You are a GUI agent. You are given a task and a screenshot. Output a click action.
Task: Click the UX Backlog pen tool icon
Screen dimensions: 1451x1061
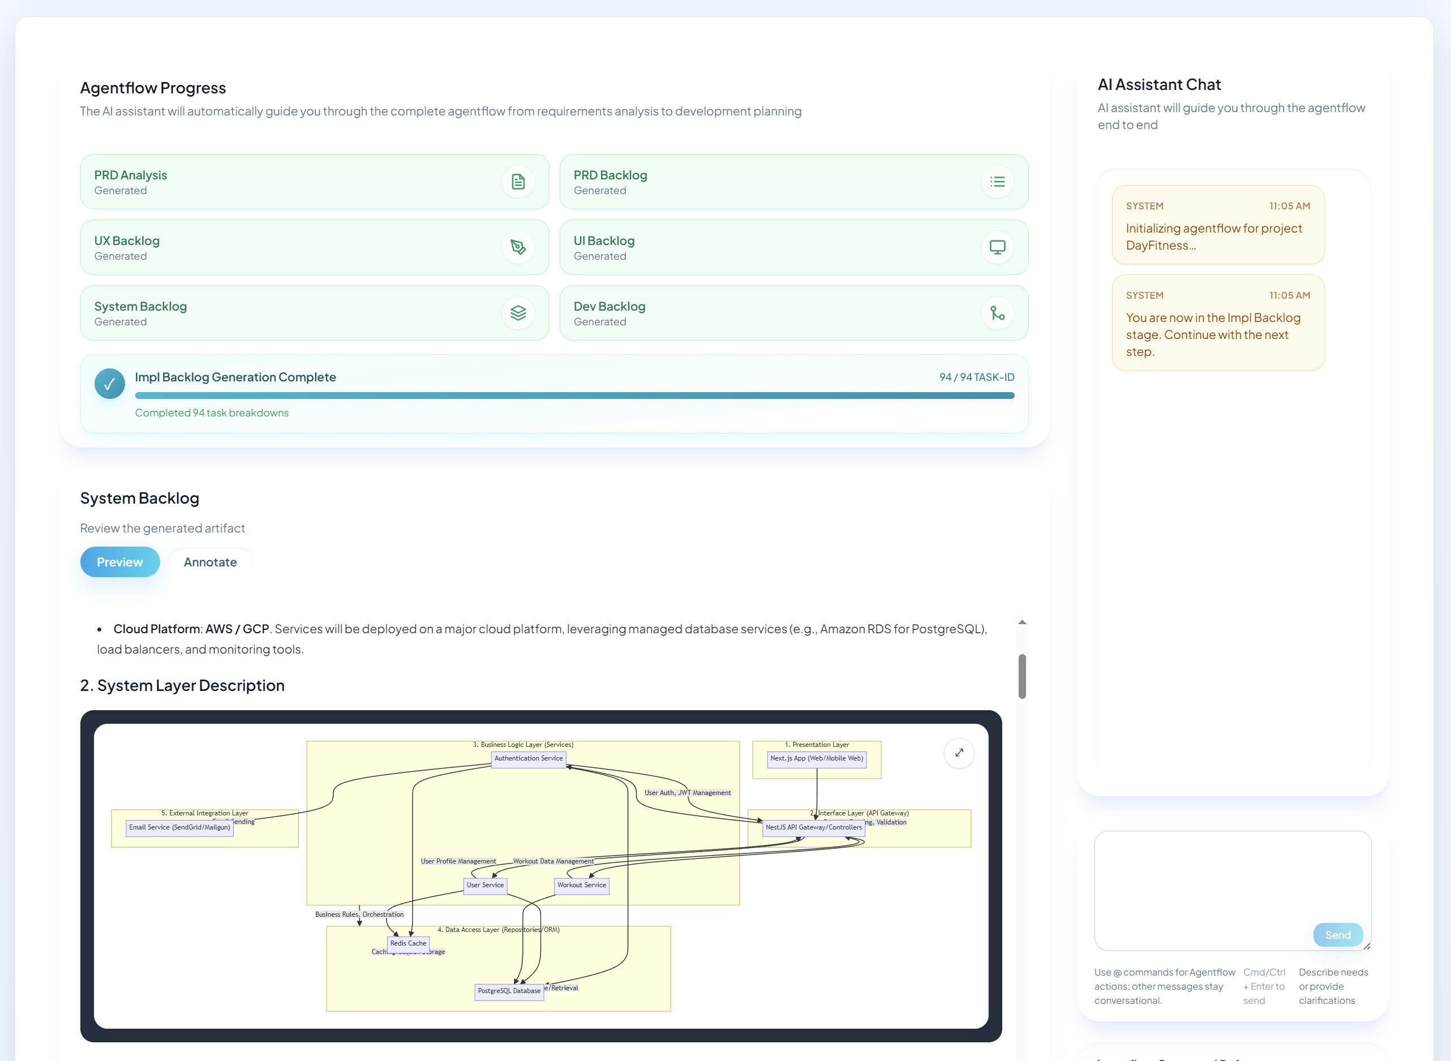(518, 247)
